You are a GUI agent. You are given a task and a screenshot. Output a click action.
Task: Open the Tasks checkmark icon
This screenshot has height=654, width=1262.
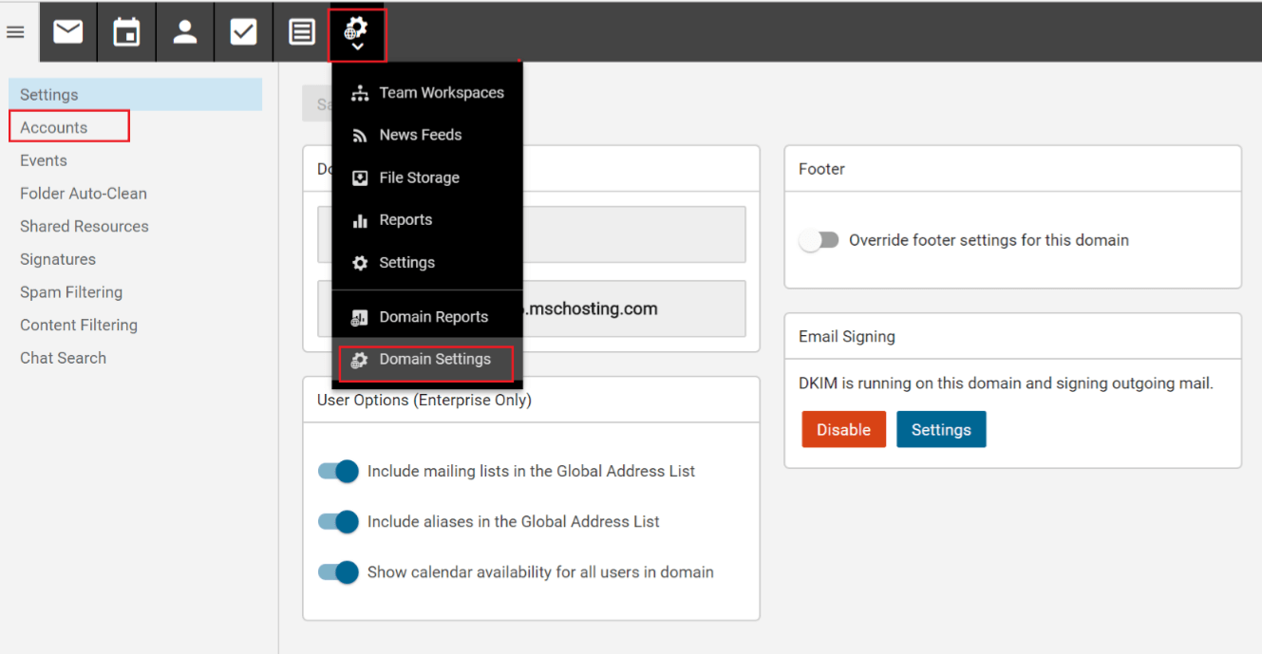[243, 30]
